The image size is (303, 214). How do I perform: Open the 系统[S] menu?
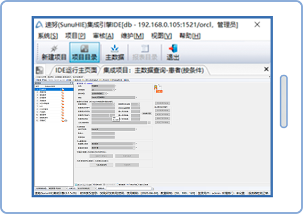[48, 36]
